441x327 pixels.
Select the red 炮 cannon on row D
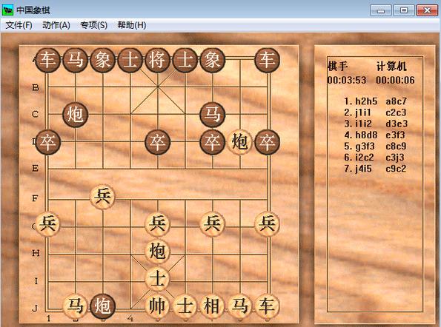[239, 142]
